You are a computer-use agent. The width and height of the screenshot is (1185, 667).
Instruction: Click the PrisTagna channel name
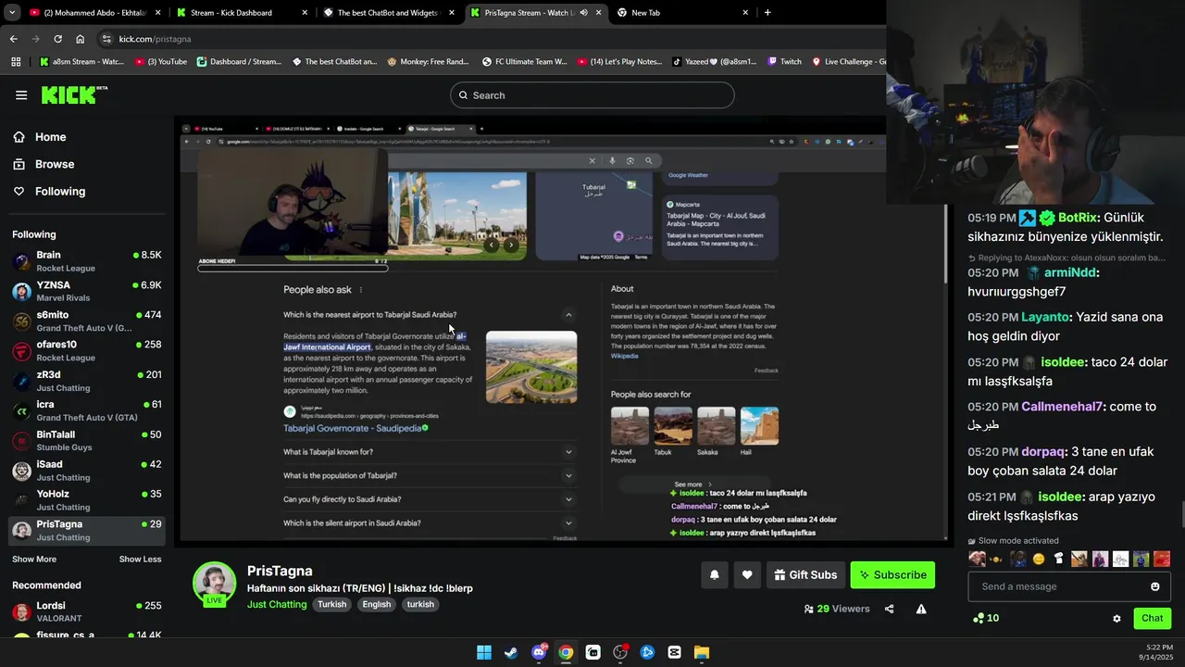tap(280, 571)
